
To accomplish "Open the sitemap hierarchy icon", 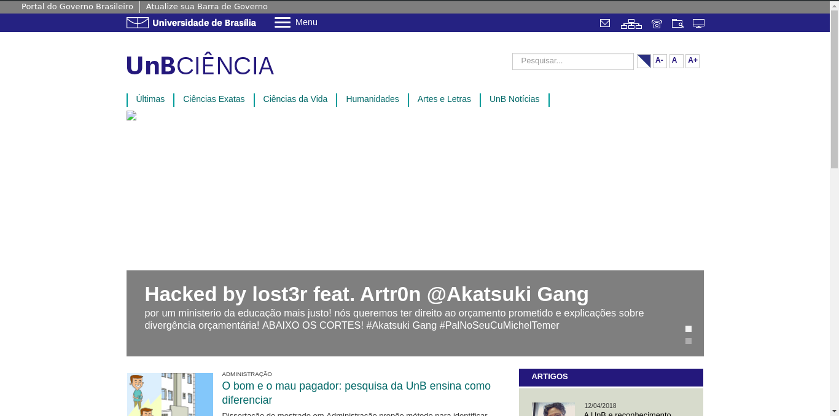I will pyautogui.click(x=631, y=24).
